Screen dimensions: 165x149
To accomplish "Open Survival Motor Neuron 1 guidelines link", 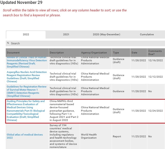I will (x=27, y=91).
